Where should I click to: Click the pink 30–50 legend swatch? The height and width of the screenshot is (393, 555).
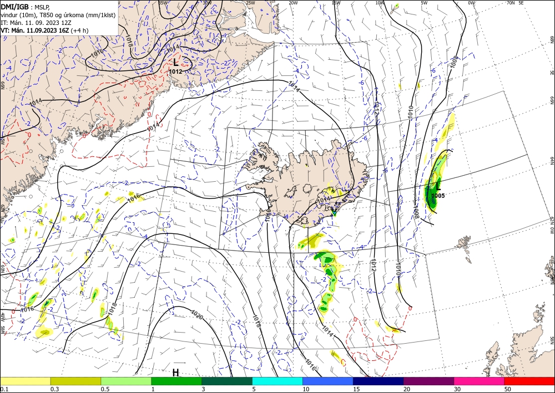[x=480, y=381]
